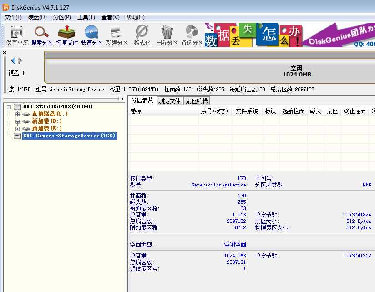This screenshot has width=375, height=292.
Task: Select 新加卷 (D:) in tree
Action: (x=46, y=121)
